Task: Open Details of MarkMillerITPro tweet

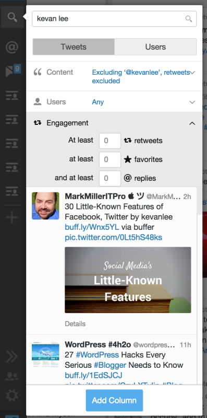Action: [x=75, y=324]
